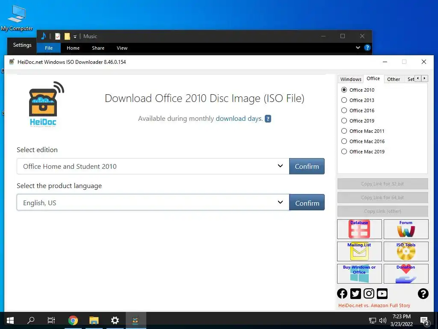The width and height of the screenshot is (438, 329).
Task: Select Office Mac 2019 radio button
Action: [x=344, y=152]
